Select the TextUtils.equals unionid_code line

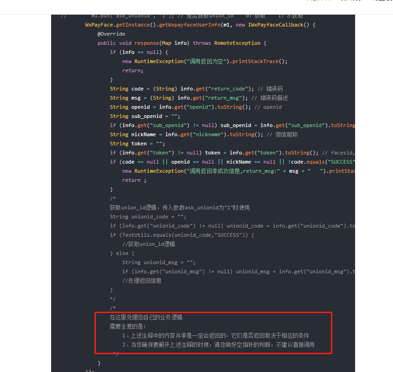coord(182,235)
